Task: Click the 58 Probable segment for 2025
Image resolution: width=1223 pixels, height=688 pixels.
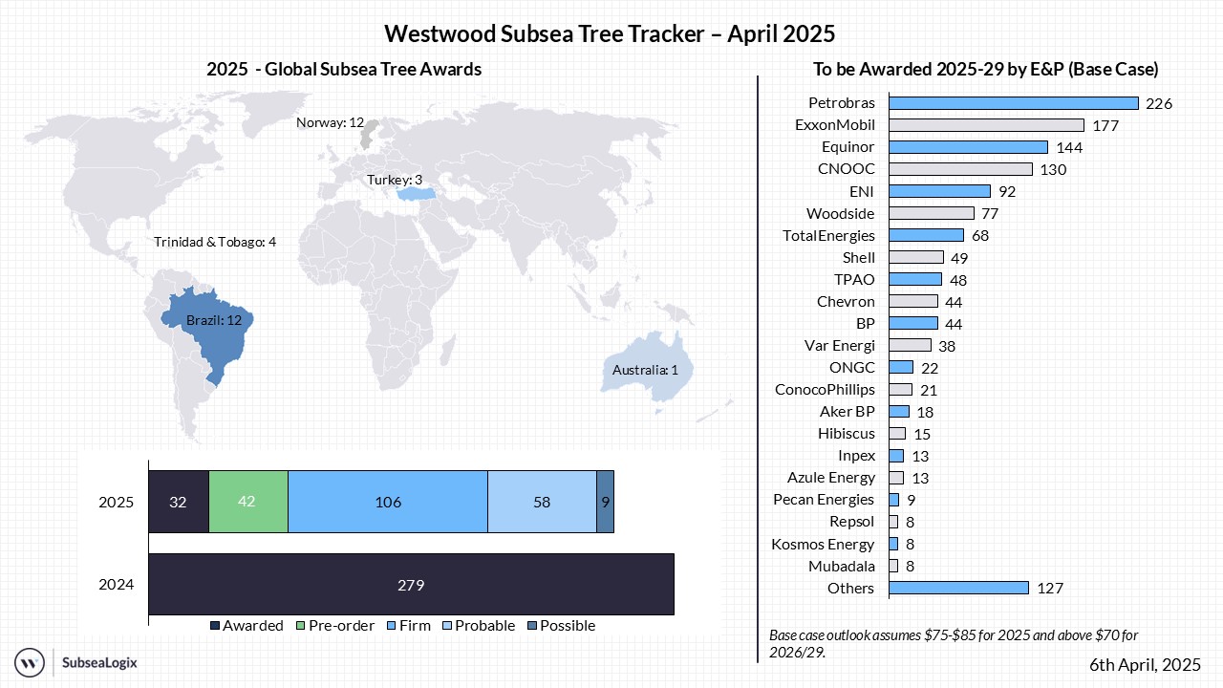Action: pyautogui.click(x=541, y=502)
